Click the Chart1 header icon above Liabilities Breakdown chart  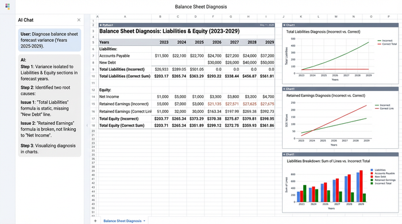tap(284, 155)
